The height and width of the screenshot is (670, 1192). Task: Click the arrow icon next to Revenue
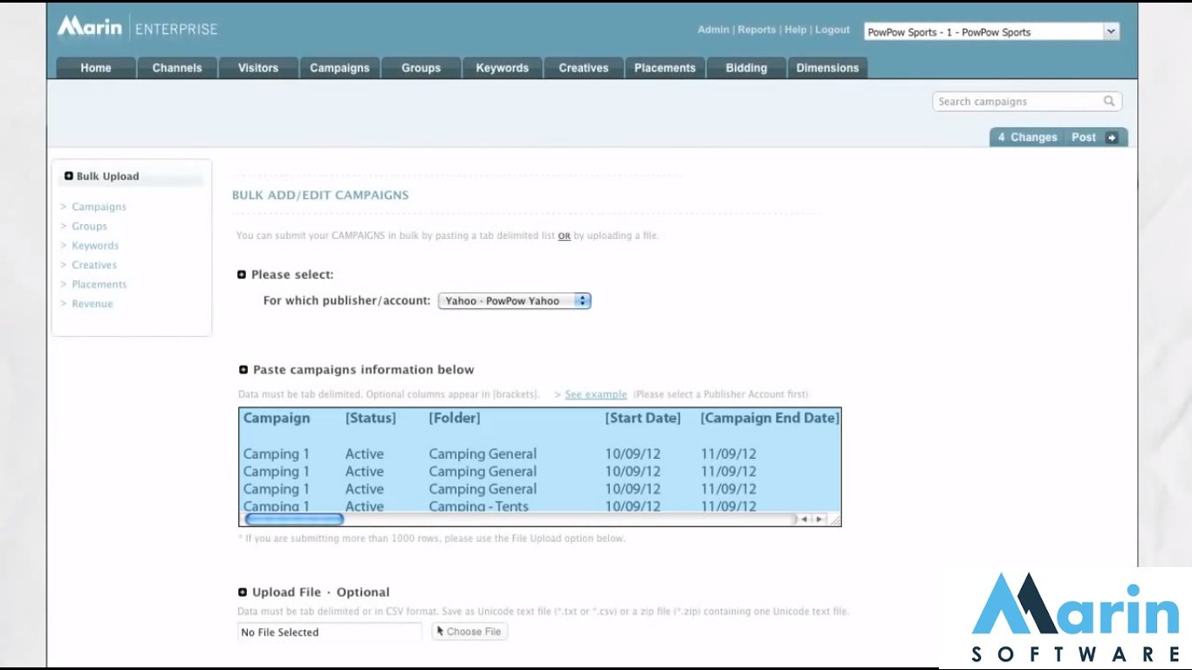tap(63, 303)
